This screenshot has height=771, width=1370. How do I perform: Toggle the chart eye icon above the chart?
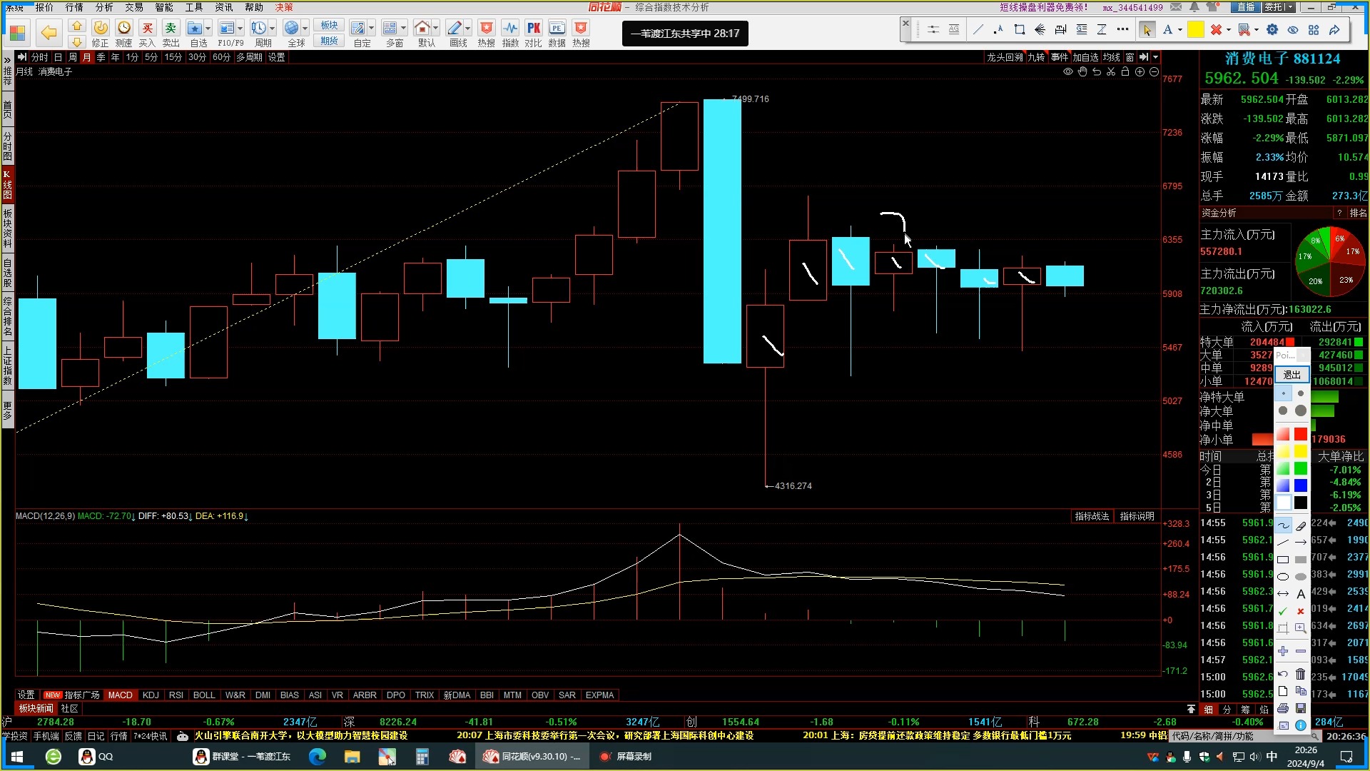pyautogui.click(x=1068, y=71)
